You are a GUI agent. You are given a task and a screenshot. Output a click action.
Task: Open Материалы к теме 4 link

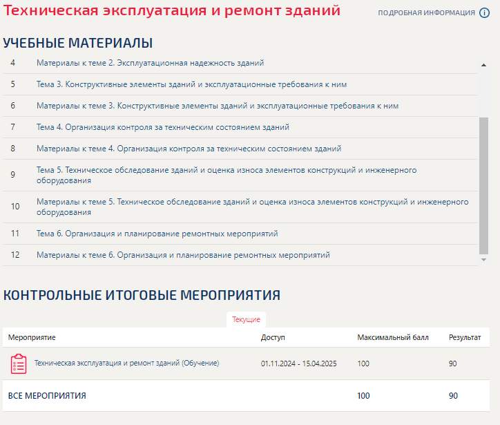[x=189, y=149]
